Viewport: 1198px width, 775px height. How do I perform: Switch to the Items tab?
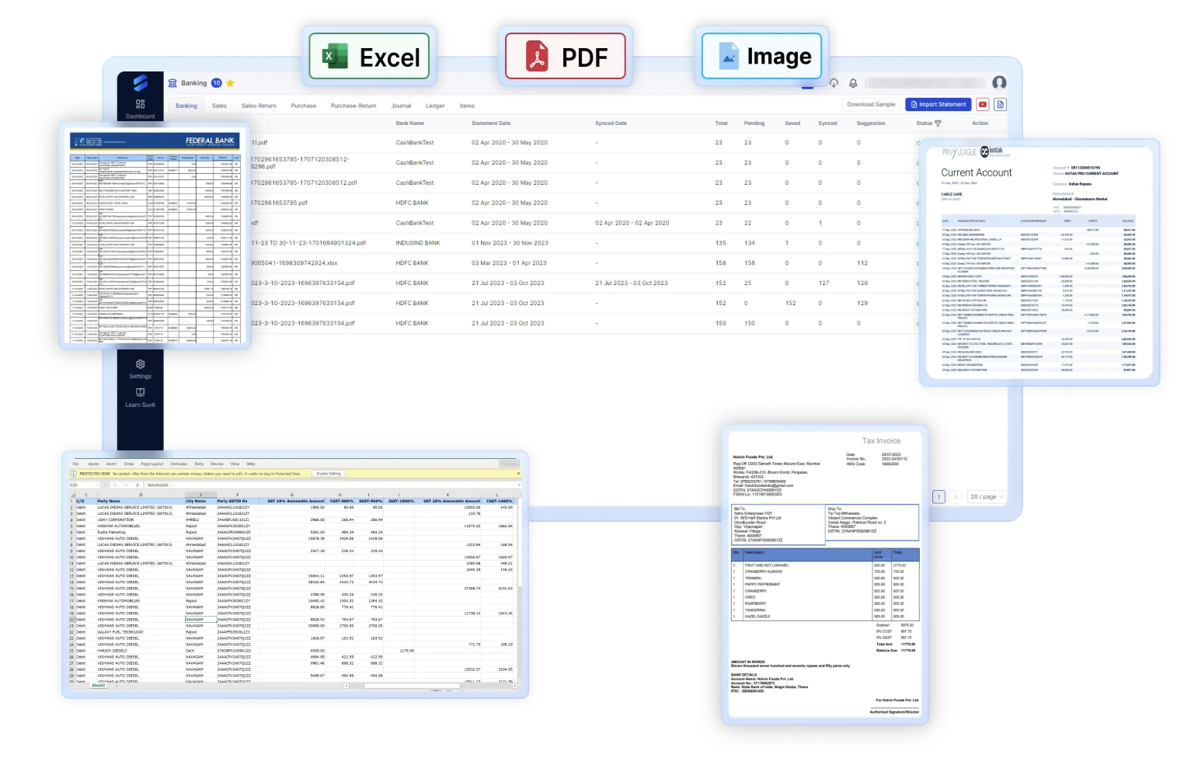click(x=467, y=106)
